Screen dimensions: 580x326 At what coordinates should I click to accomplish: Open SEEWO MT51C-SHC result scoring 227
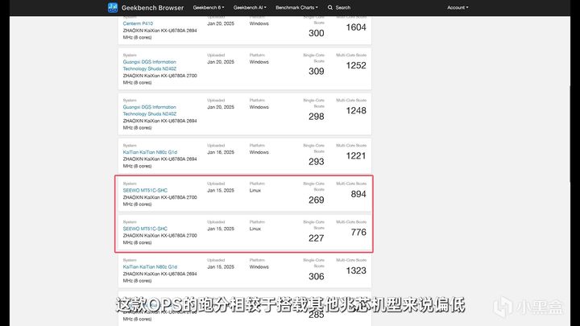click(145, 229)
